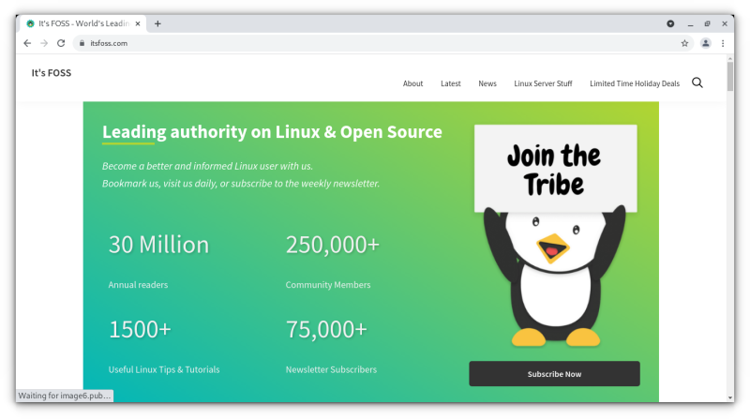Click the padlock site security icon
Screen dimensions: 750x419
click(x=82, y=43)
